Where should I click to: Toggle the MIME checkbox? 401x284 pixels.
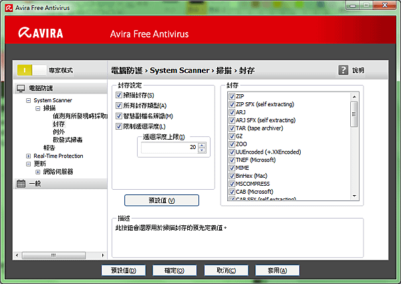pos(232,168)
